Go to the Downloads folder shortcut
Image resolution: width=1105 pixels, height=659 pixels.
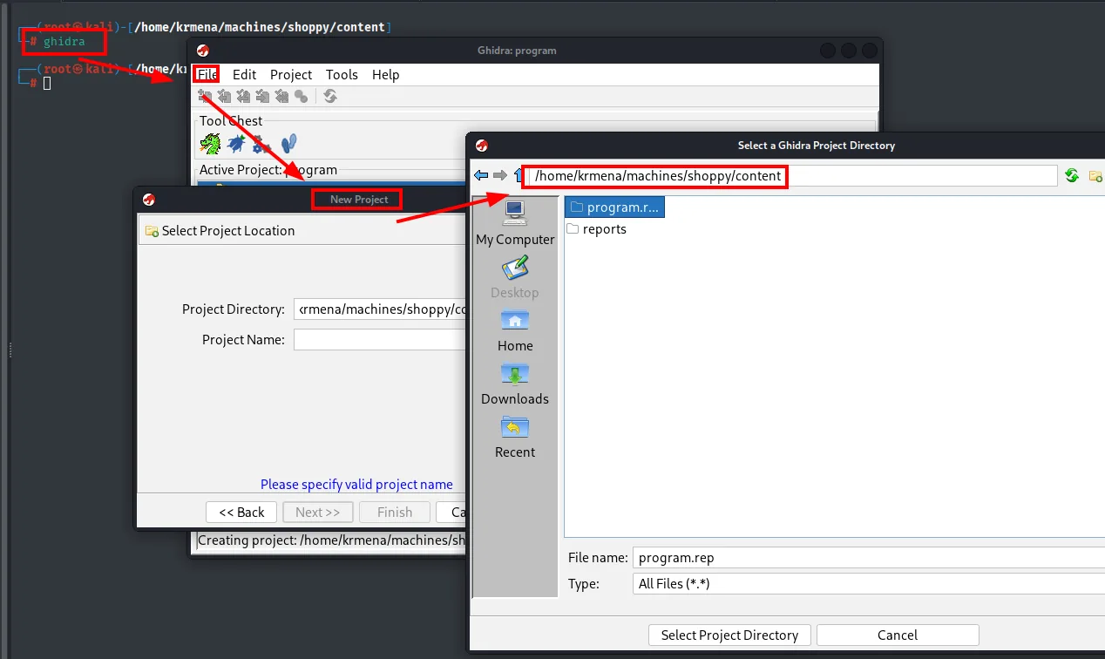coord(515,384)
